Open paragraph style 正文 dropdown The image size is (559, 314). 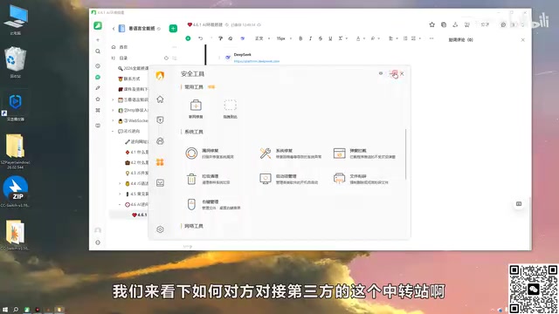pos(262,38)
